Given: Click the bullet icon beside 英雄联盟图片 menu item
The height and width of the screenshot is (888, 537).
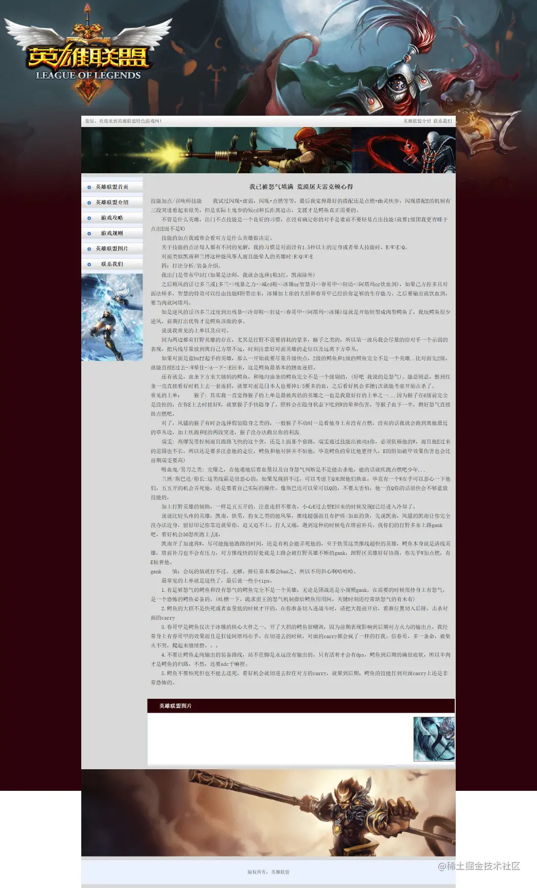Looking at the screenshot, I should pyautogui.click(x=89, y=249).
